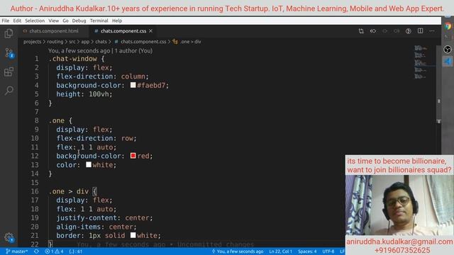Screen dimensions: 454x255
Task: Click the 'justify-content: center;' line
Action: click(104, 217)
